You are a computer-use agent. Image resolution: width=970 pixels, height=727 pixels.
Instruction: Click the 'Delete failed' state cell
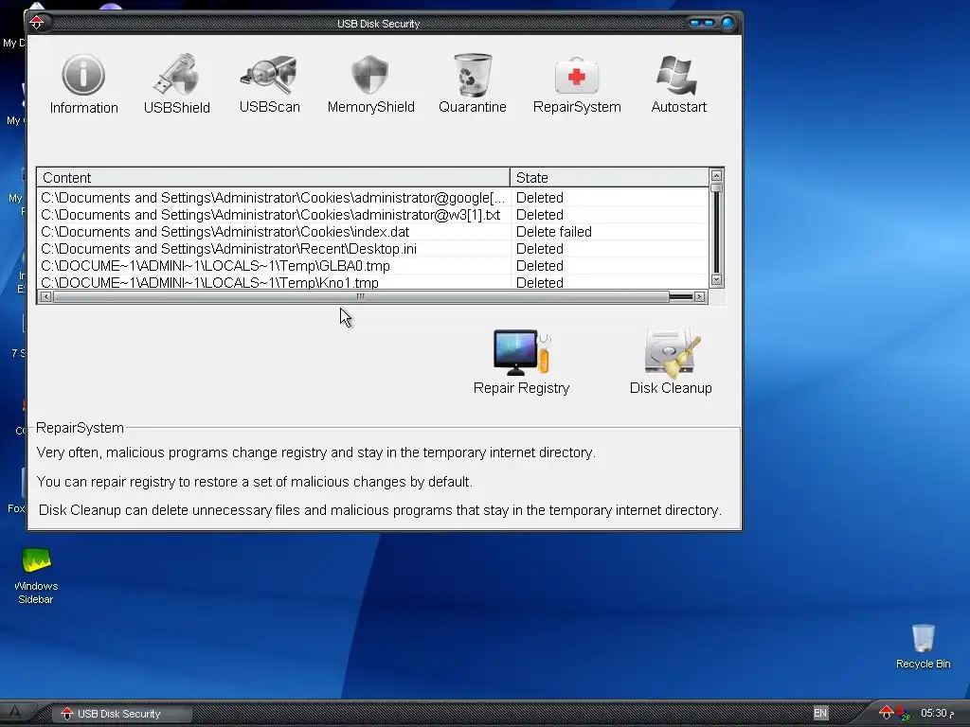tap(553, 232)
